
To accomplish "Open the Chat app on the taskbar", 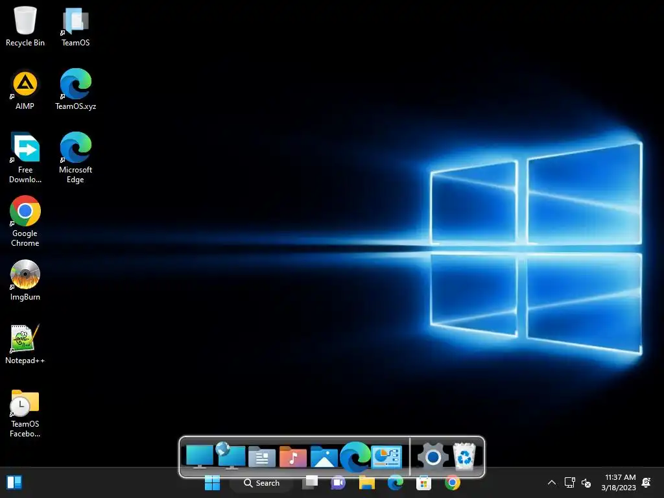I will [338, 482].
